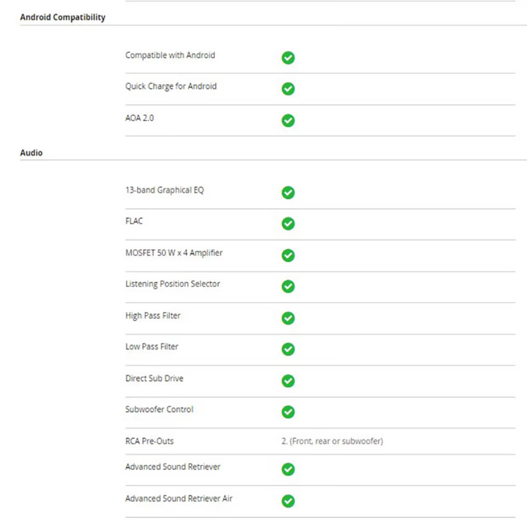Click the FLAC green checkmark icon
Image resolution: width=527 pixels, height=527 pixels.
[x=288, y=224]
